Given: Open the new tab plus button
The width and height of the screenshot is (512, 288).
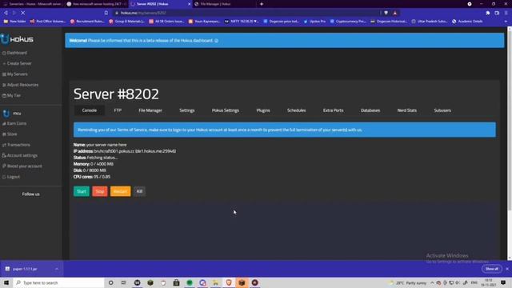Looking at the screenshot, I should click(x=262, y=4).
